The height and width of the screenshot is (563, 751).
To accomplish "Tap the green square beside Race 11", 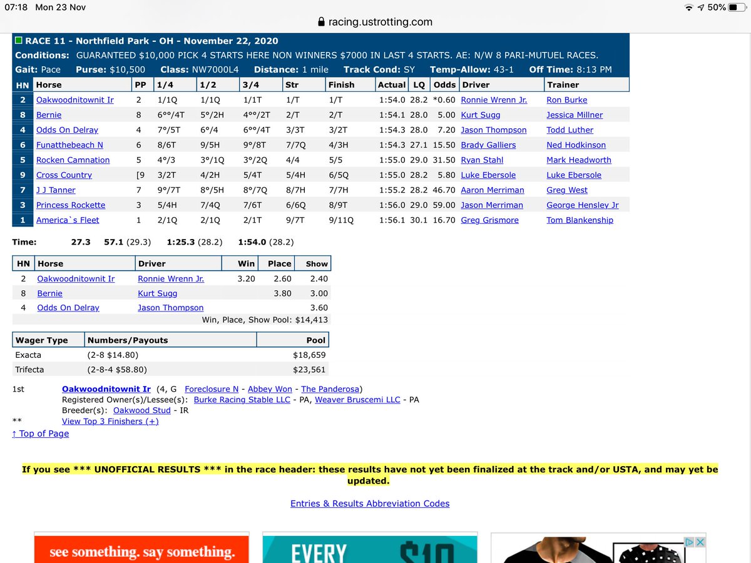I will (18, 41).
